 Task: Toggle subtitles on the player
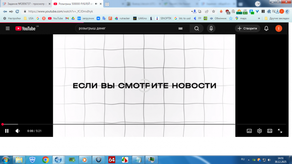[249, 131]
